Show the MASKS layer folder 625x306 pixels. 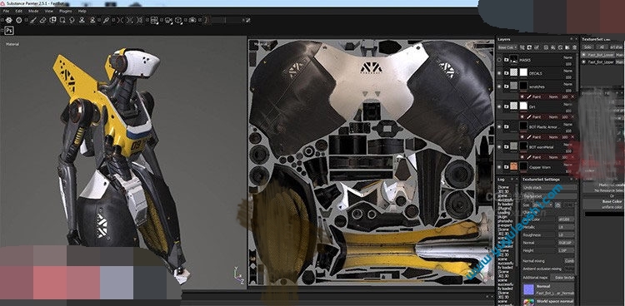(499, 60)
